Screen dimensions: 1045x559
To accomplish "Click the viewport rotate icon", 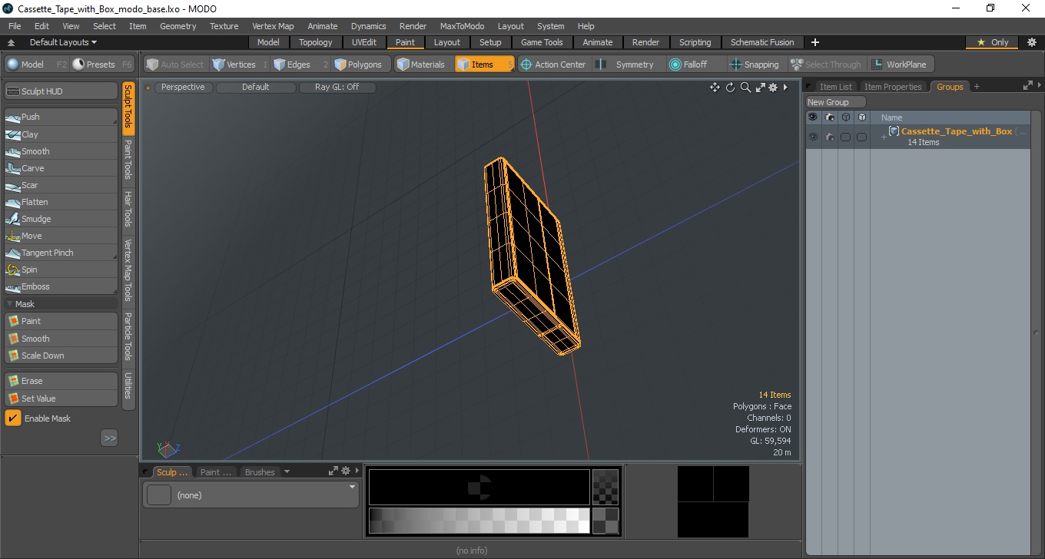I will click(x=730, y=88).
